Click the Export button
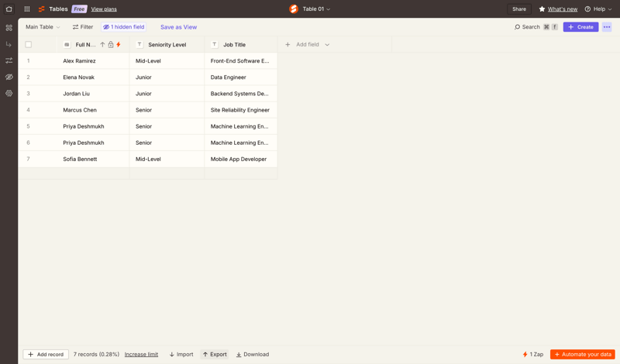 click(215, 355)
